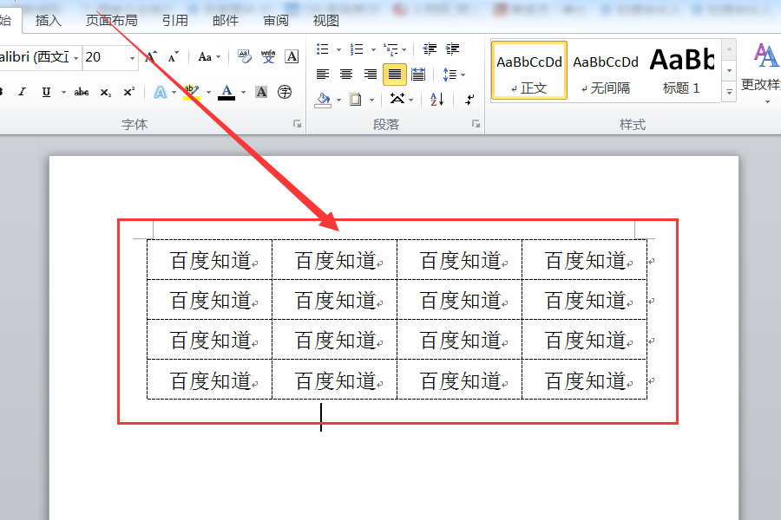Viewport: 781px width, 520px height.
Task: Apply the 无间隔 style
Action: (606, 71)
